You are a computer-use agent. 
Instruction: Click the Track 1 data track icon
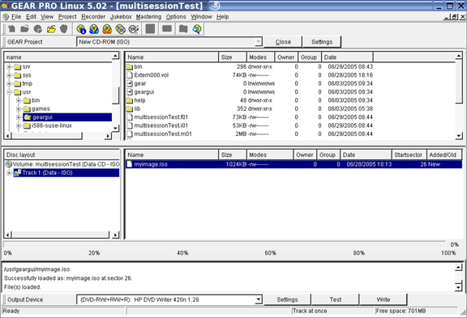18,172
